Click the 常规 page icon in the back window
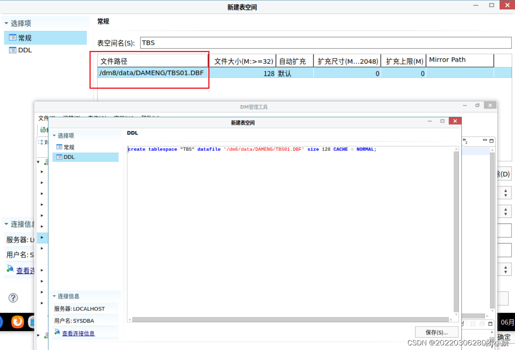This screenshot has width=515, height=350. coord(13,38)
